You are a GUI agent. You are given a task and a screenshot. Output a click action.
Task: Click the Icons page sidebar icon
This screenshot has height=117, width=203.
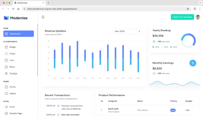6,107
